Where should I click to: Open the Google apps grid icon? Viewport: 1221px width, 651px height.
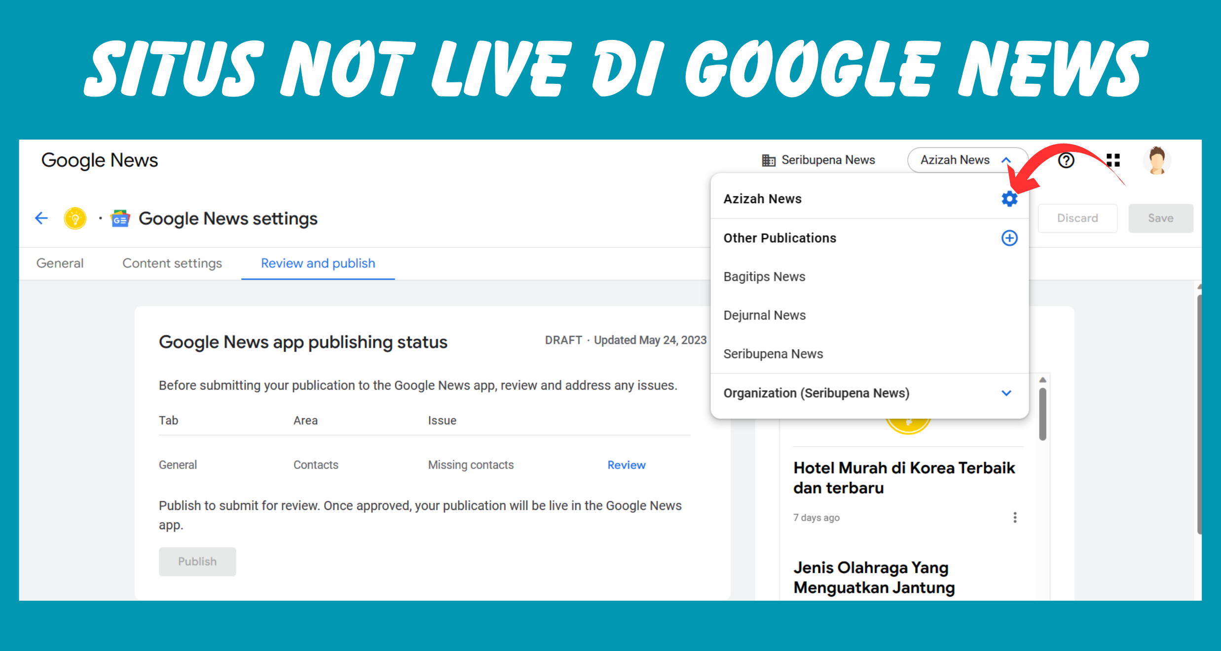[1113, 160]
